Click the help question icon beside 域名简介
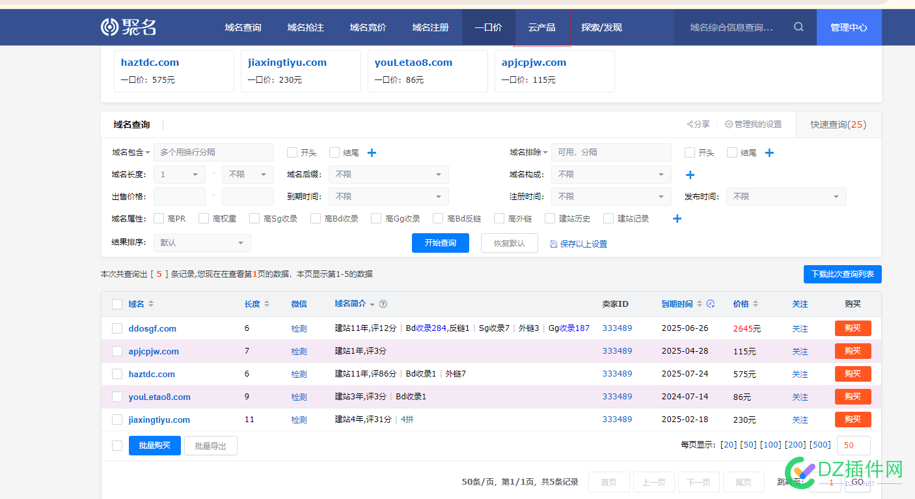The width and height of the screenshot is (915, 499). click(383, 304)
